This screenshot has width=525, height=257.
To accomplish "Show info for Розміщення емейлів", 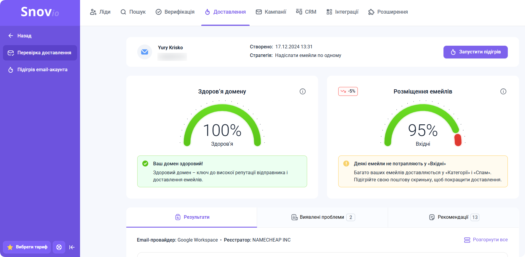I will [503, 91].
